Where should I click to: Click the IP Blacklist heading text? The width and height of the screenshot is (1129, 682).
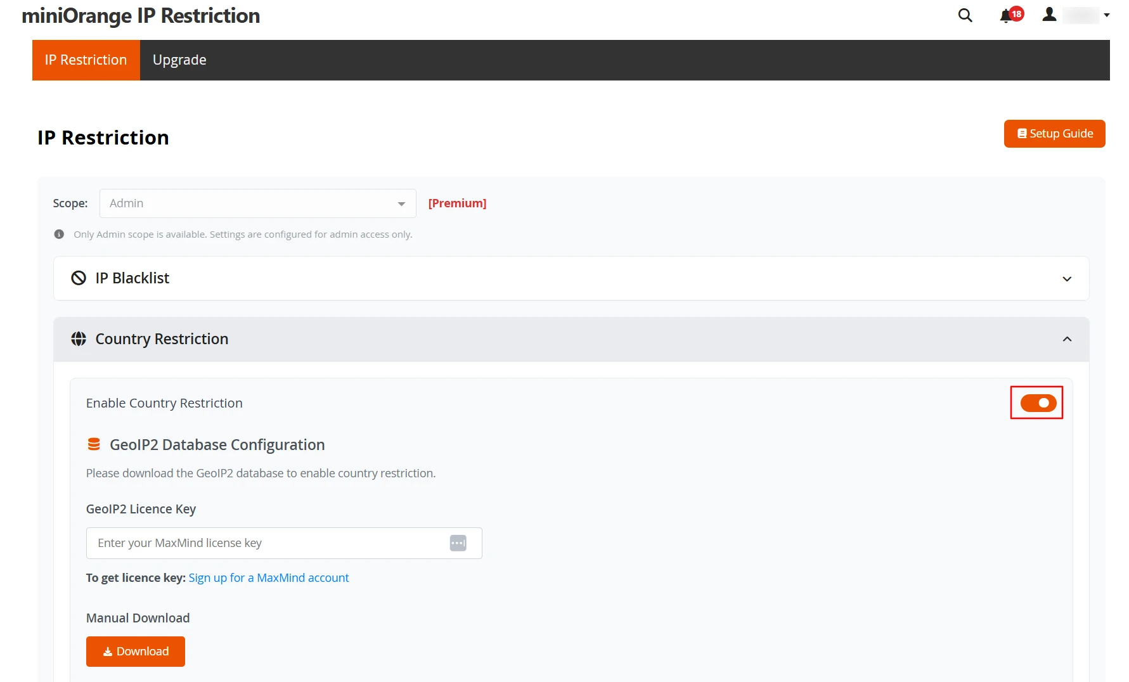(132, 278)
